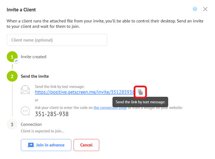Viewport: 215px width, 159px height.
Task: Cancel the client invite
Action: tap(86, 145)
